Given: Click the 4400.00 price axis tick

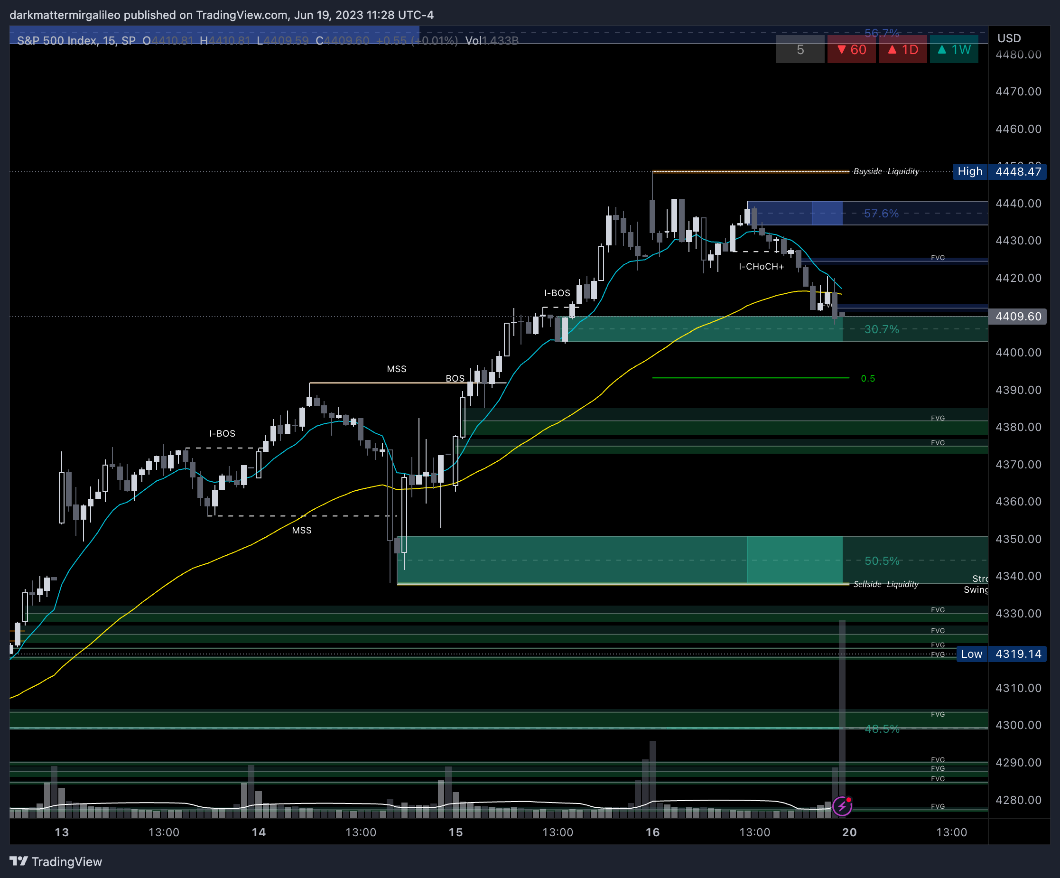Looking at the screenshot, I should click(x=1018, y=353).
